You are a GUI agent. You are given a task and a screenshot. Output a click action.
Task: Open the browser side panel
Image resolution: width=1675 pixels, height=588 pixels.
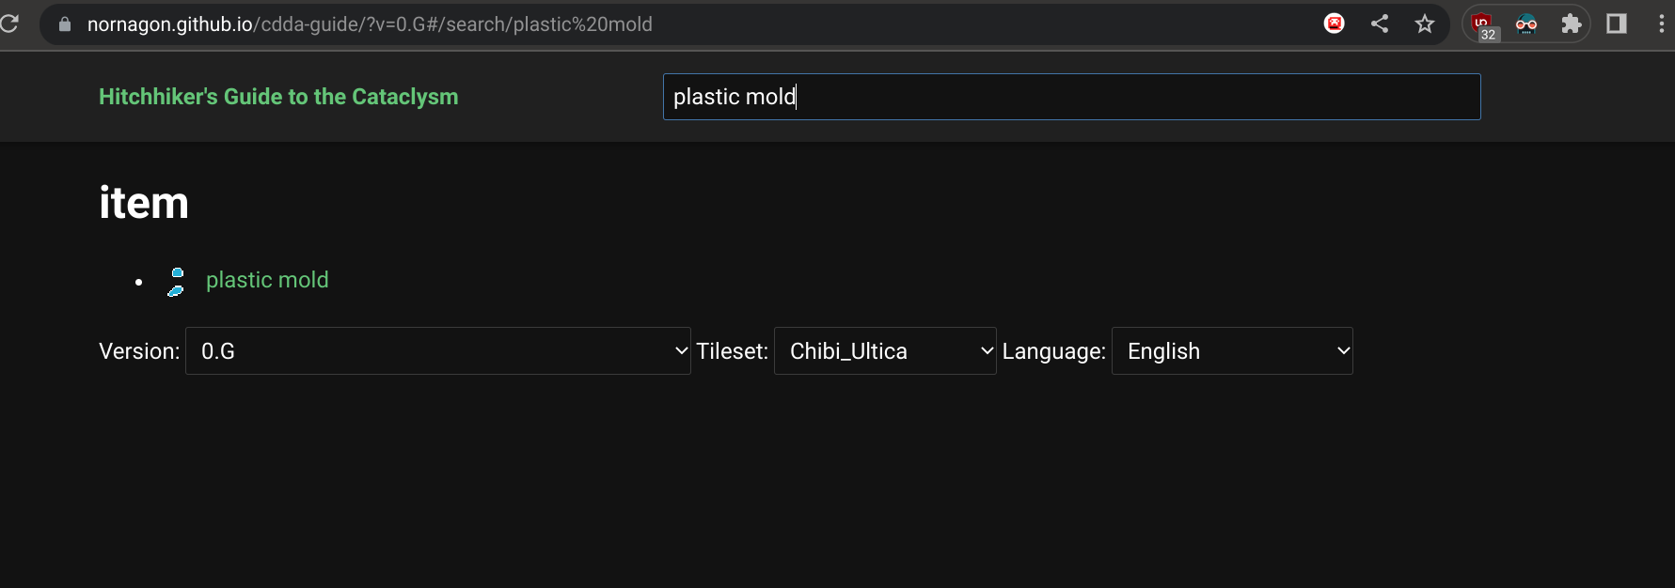point(1617,23)
